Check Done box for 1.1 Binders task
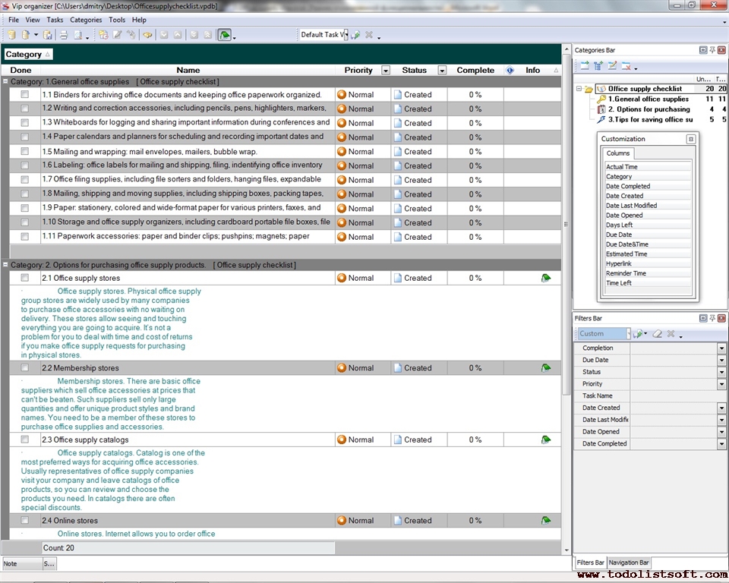The height and width of the screenshot is (583, 729). 24,94
